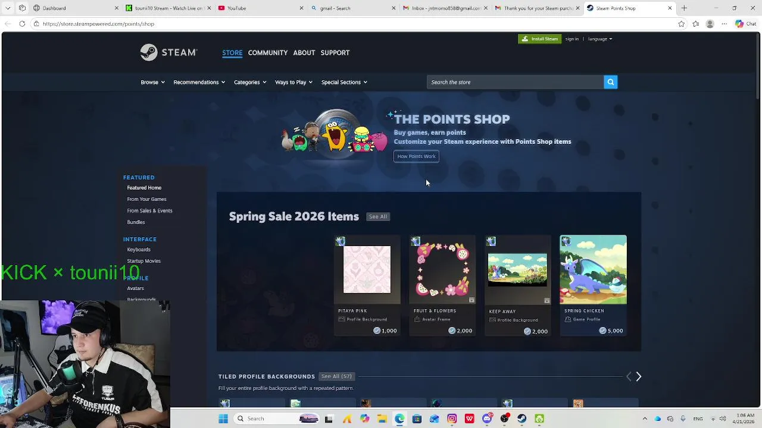The image size is (762, 428).
Task: Close the Steam Points Shop tab
Action: [x=670, y=8]
